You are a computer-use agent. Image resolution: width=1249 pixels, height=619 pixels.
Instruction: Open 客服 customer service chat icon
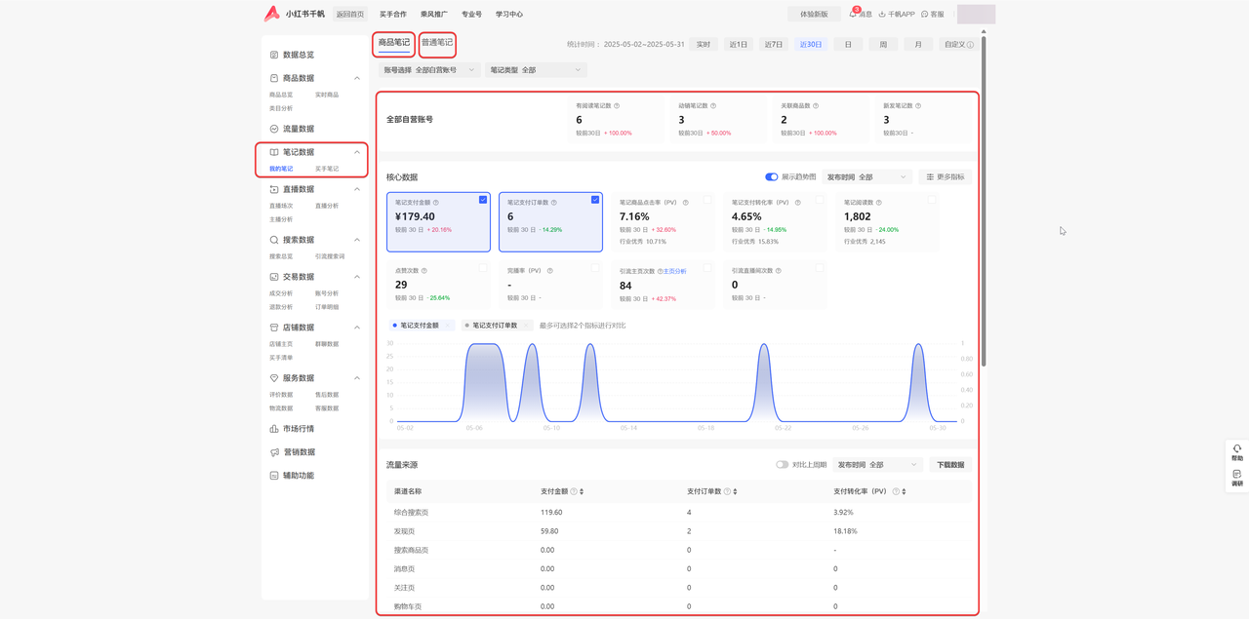point(925,15)
